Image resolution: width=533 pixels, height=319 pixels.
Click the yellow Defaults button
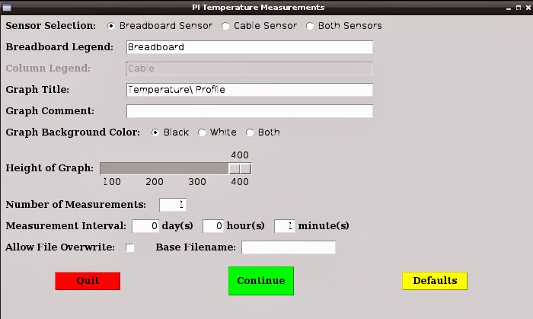(x=435, y=281)
